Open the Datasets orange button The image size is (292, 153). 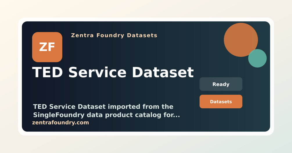pyautogui.click(x=221, y=102)
